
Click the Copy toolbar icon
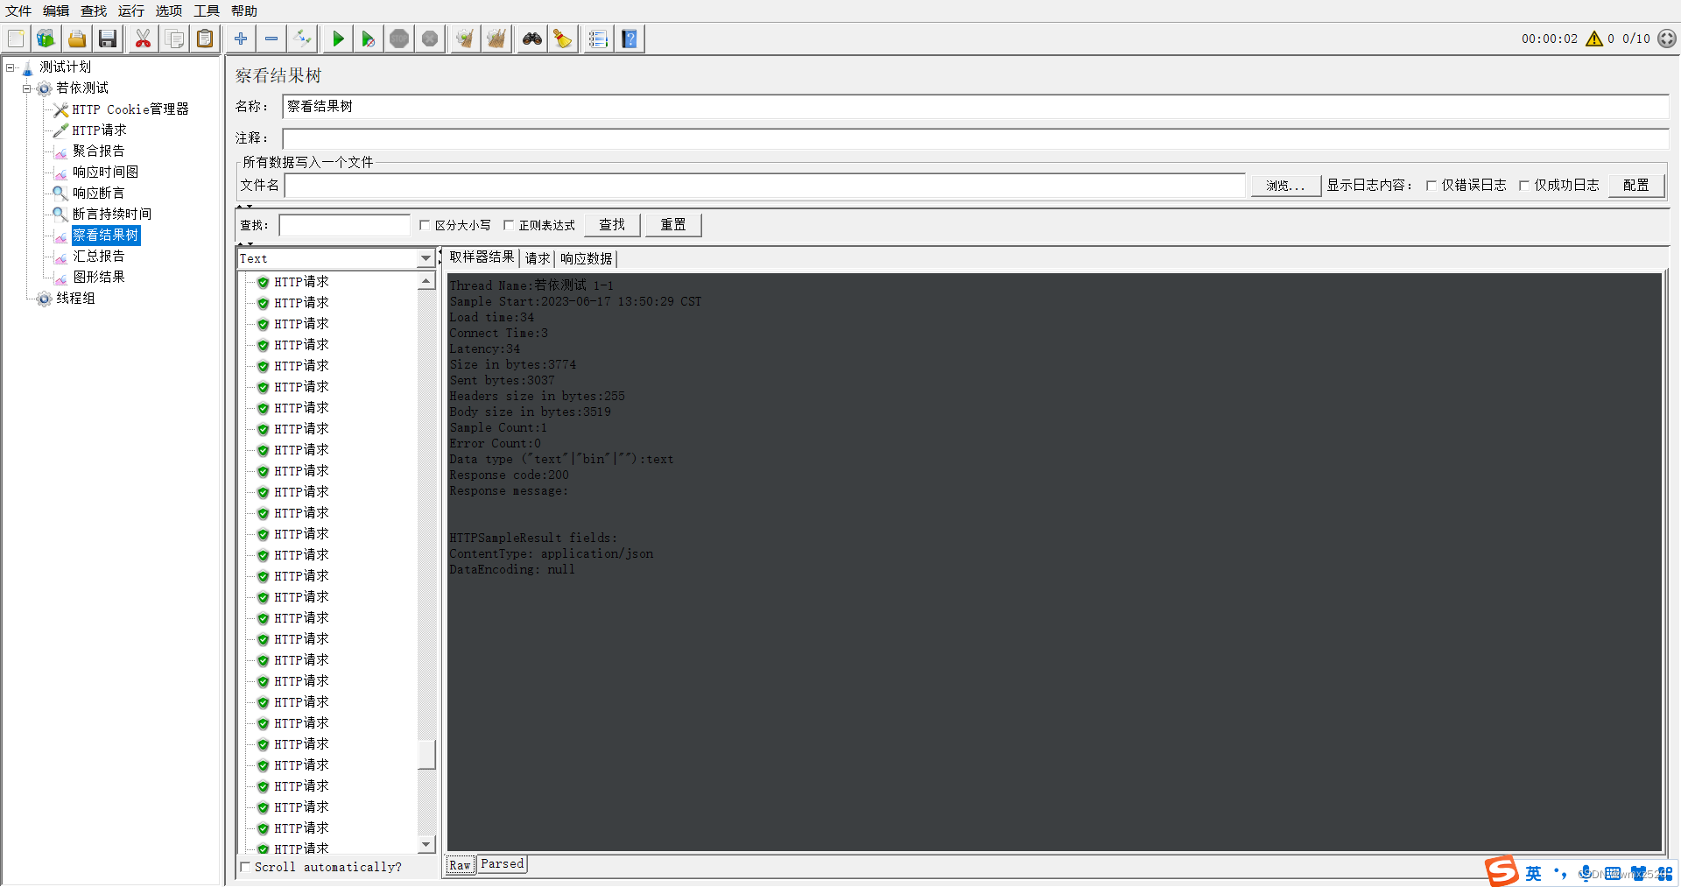[174, 39]
